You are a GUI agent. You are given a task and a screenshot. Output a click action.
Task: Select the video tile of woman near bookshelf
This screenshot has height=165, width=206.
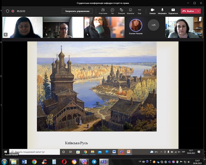click(x=184, y=27)
